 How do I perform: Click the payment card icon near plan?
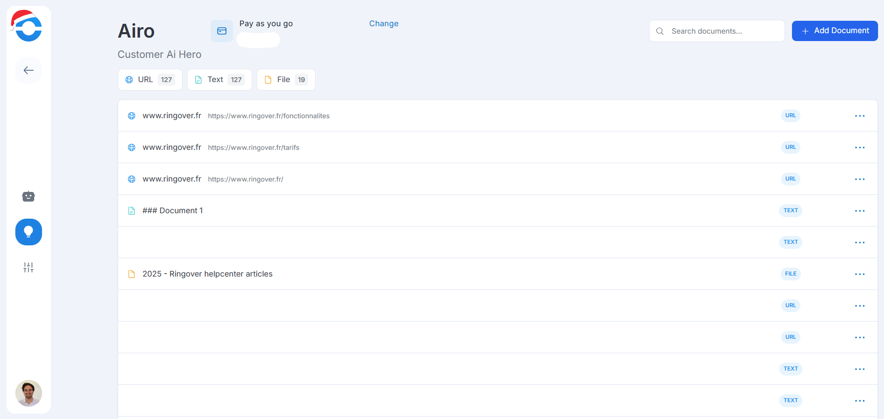(x=222, y=31)
